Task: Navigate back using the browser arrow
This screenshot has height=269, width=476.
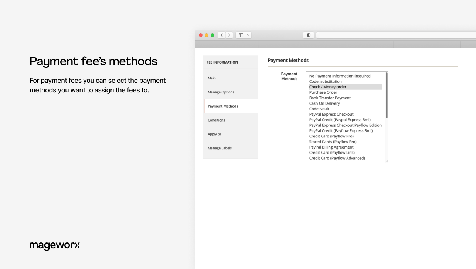Action: point(221,35)
